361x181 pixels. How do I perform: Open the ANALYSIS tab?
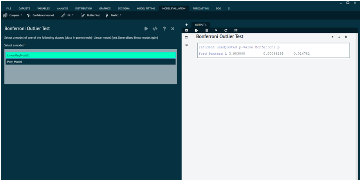pyautogui.click(x=62, y=9)
